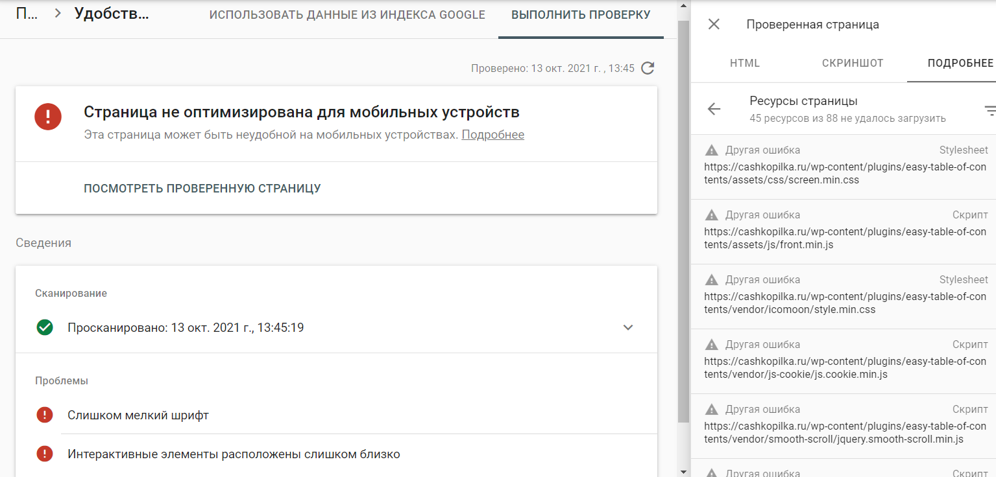996x477 pixels.
Task: Open the СКРИНШОТ tab
Action: (853, 63)
